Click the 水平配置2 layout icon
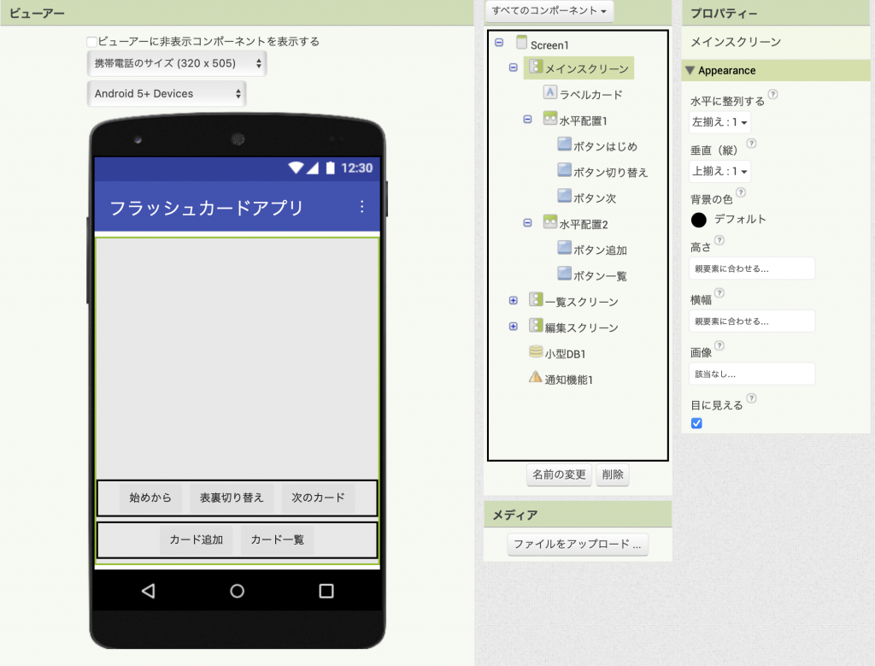Viewport: 875px width, 666px height. [x=550, y=223]
